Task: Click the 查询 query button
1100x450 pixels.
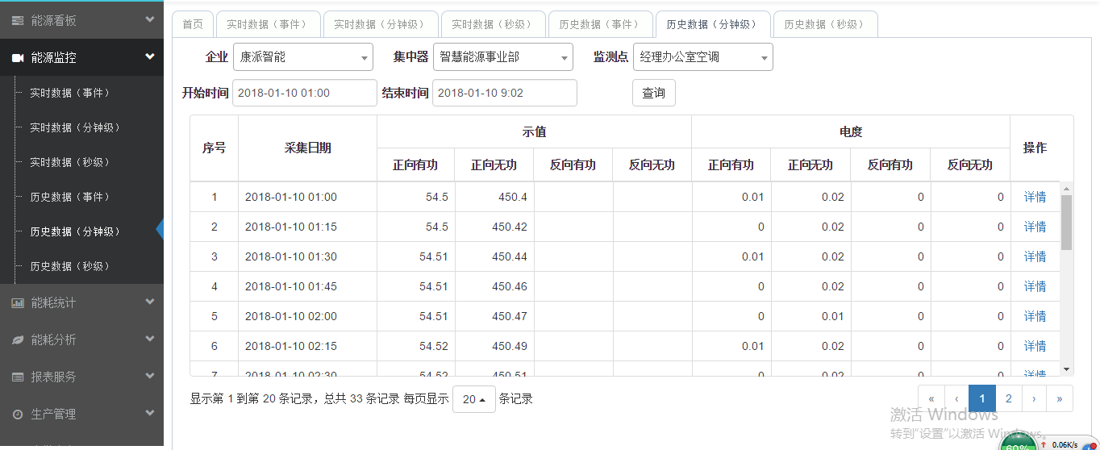Action: [x=653, y=94]
